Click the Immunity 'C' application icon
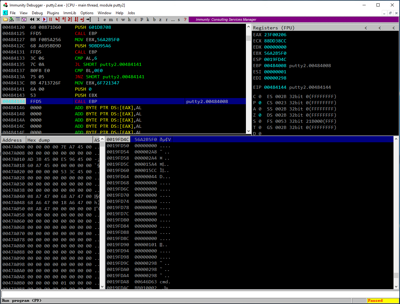400x304 pixels. pyautogui.click(x=5, y=13)
